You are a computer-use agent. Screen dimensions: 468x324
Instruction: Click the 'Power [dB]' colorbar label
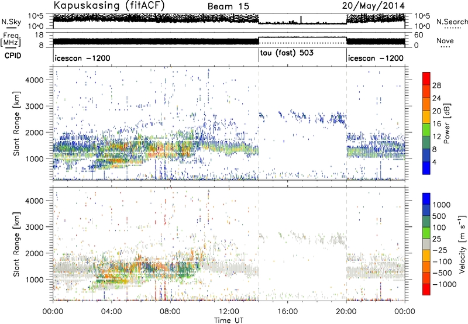point(447,123)
